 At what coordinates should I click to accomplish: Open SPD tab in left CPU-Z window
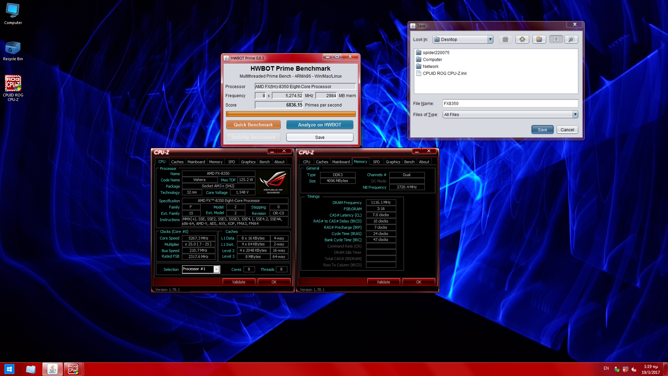click(231, 162)
